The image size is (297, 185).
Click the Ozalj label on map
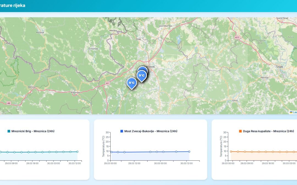point(138,39)
